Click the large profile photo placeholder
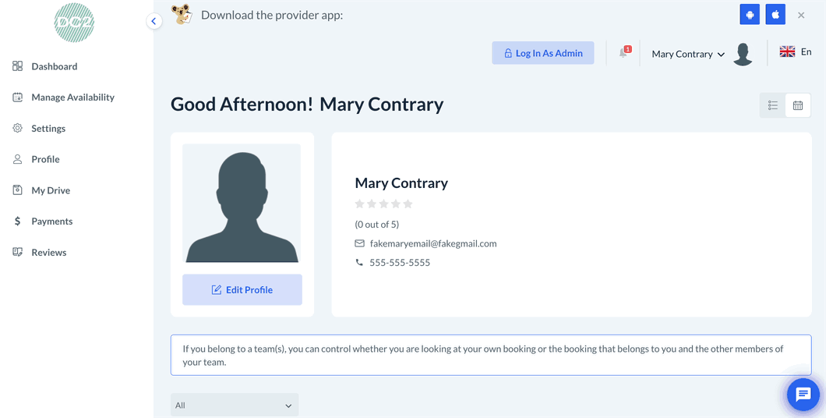Image resolution: width=826 pixels, height=418 pixels. [x=242, y=203]
